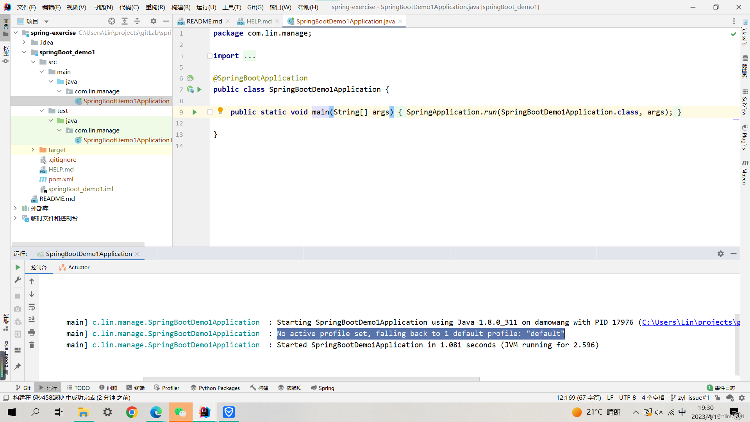Click the run gutter icon on line 9
This screenshot has height=422, width=750.
[195, 112]
